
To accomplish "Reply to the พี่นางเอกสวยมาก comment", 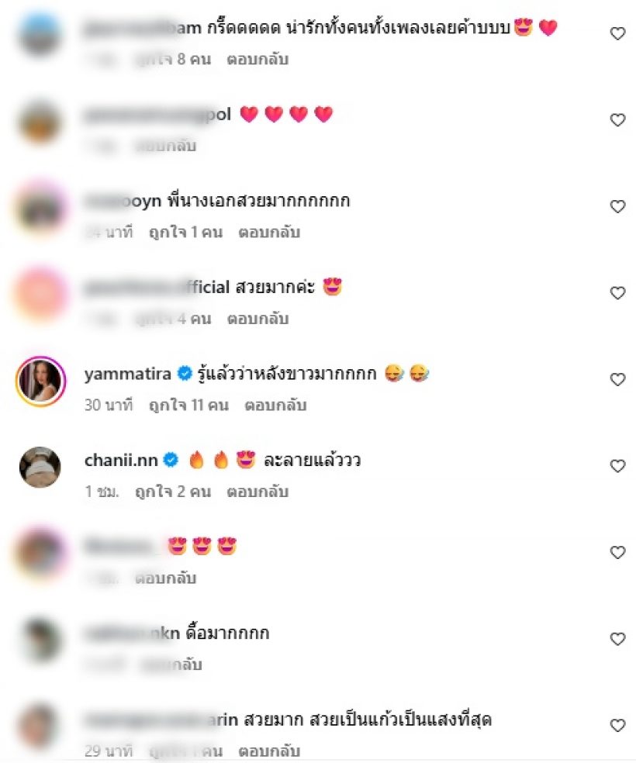I will [269, 232].
